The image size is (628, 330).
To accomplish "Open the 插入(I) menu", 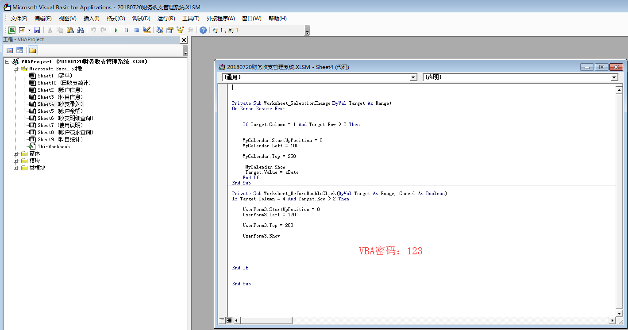I will tap(91, 19).
